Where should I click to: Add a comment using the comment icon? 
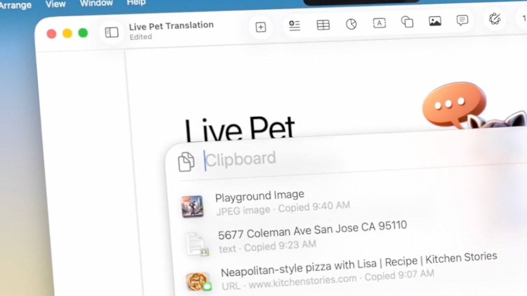[x=462, y=21]
